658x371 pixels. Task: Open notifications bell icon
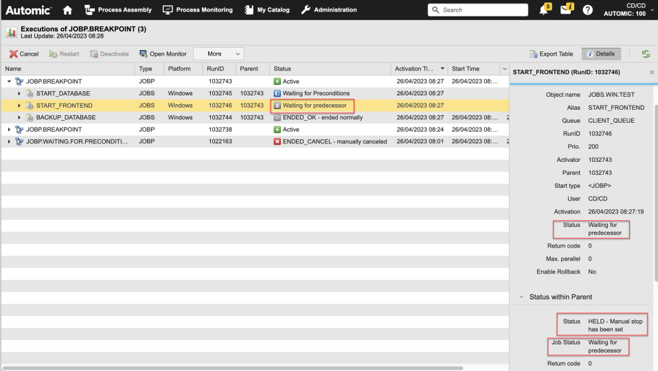(544, 9)
